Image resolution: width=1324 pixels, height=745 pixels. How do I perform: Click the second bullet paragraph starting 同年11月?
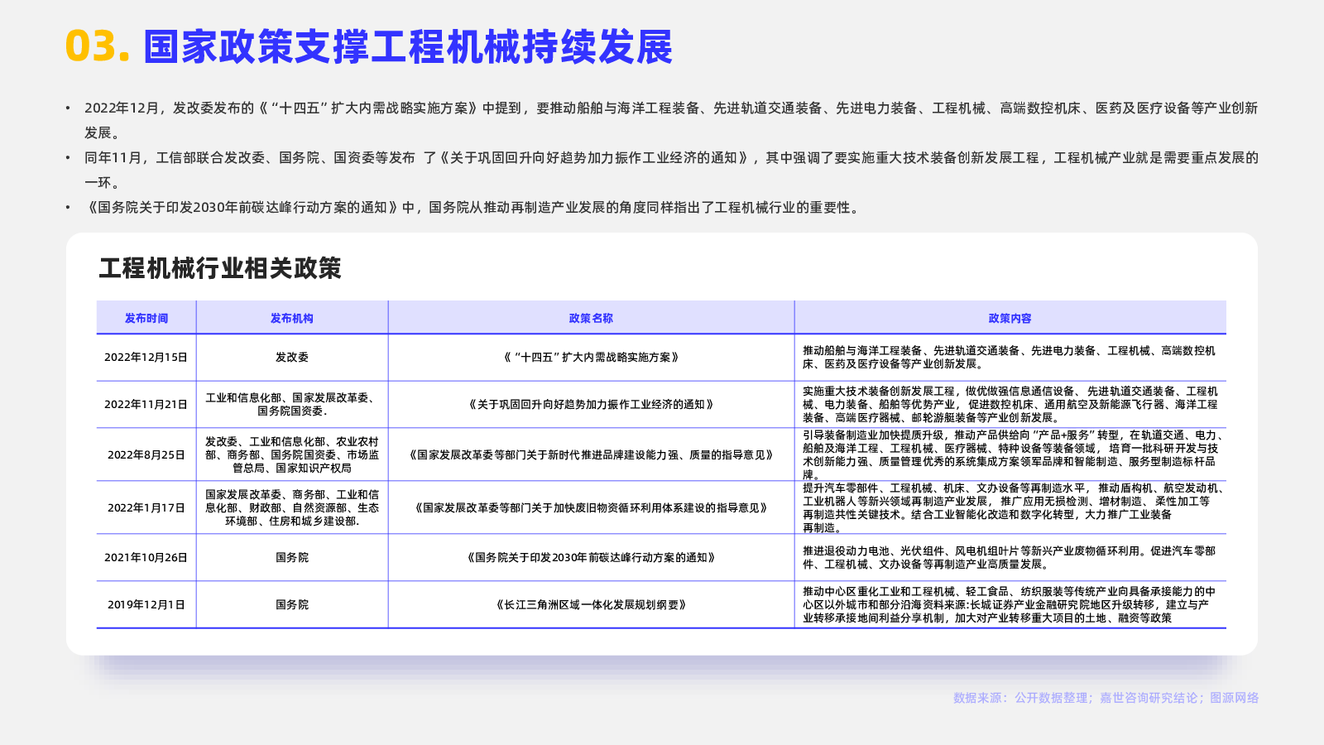tap(671, 170)
